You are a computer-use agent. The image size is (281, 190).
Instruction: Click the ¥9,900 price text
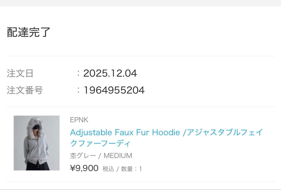(84, 168)
